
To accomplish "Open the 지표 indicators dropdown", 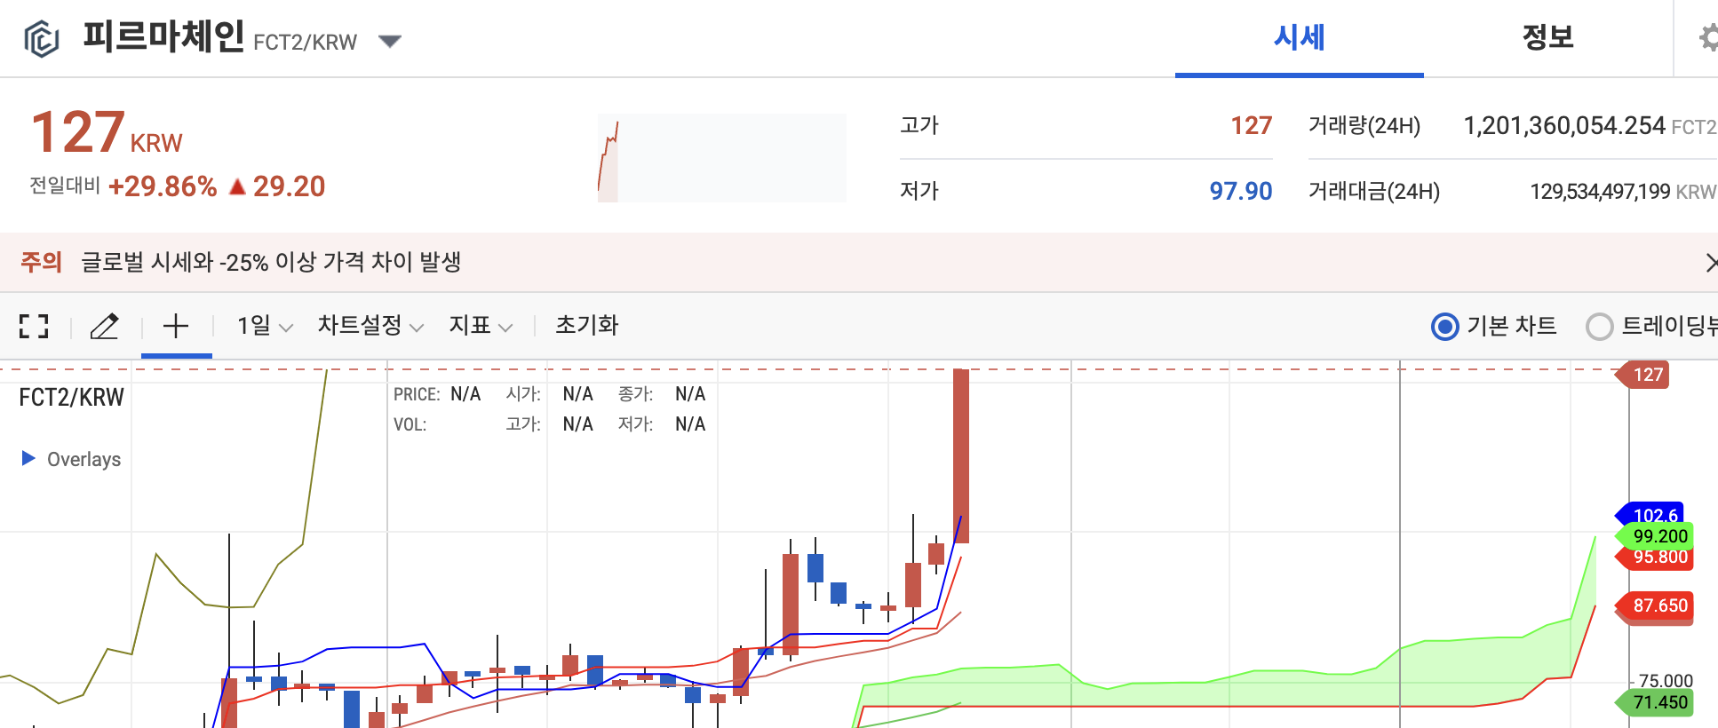I will (x=481, y=326).
